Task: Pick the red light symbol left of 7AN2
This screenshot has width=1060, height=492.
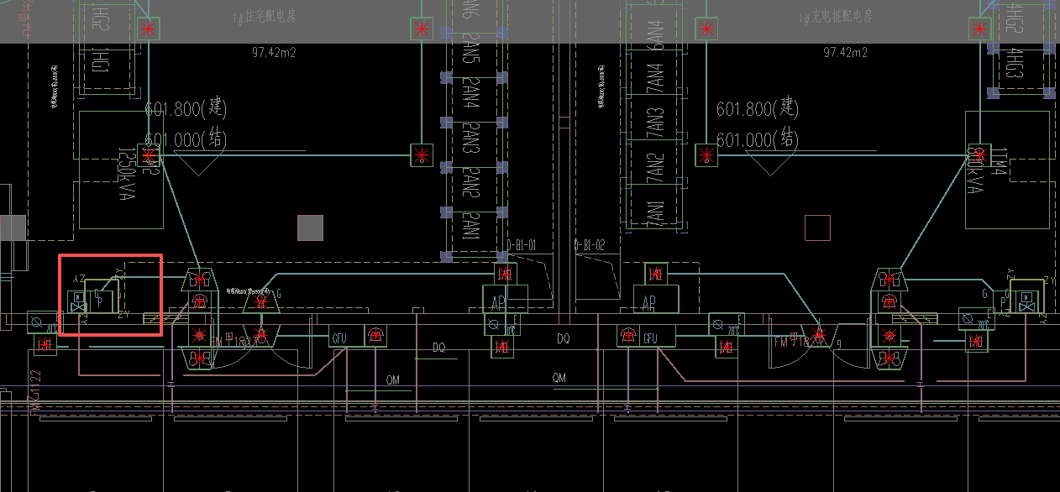Action: pos(706,155)
